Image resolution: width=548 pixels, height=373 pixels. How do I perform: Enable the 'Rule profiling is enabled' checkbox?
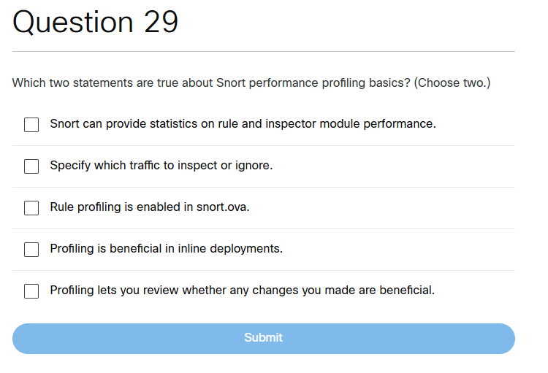tap(31, 208)
